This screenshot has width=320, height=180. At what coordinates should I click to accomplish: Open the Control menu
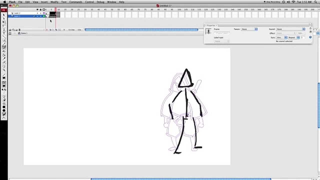(89, 2)
